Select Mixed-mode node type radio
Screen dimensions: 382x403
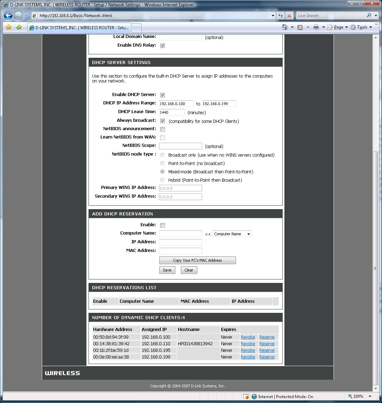click(162, 172)
